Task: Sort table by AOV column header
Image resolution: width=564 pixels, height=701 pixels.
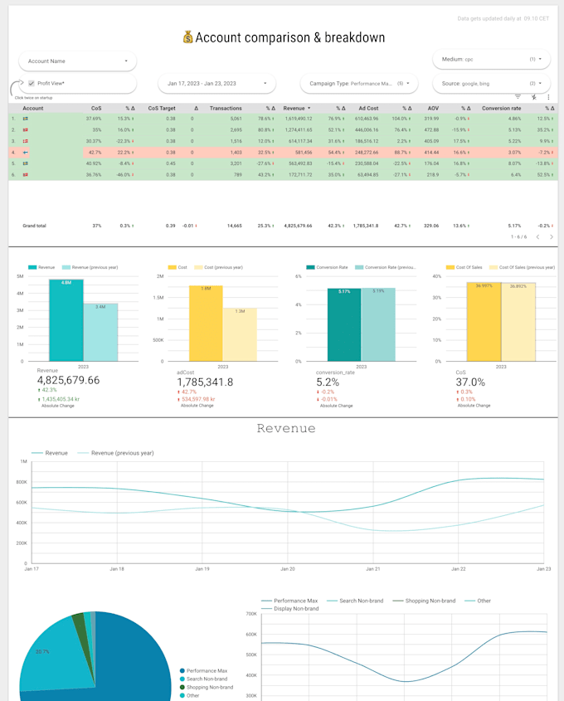Action: [433, 108]
